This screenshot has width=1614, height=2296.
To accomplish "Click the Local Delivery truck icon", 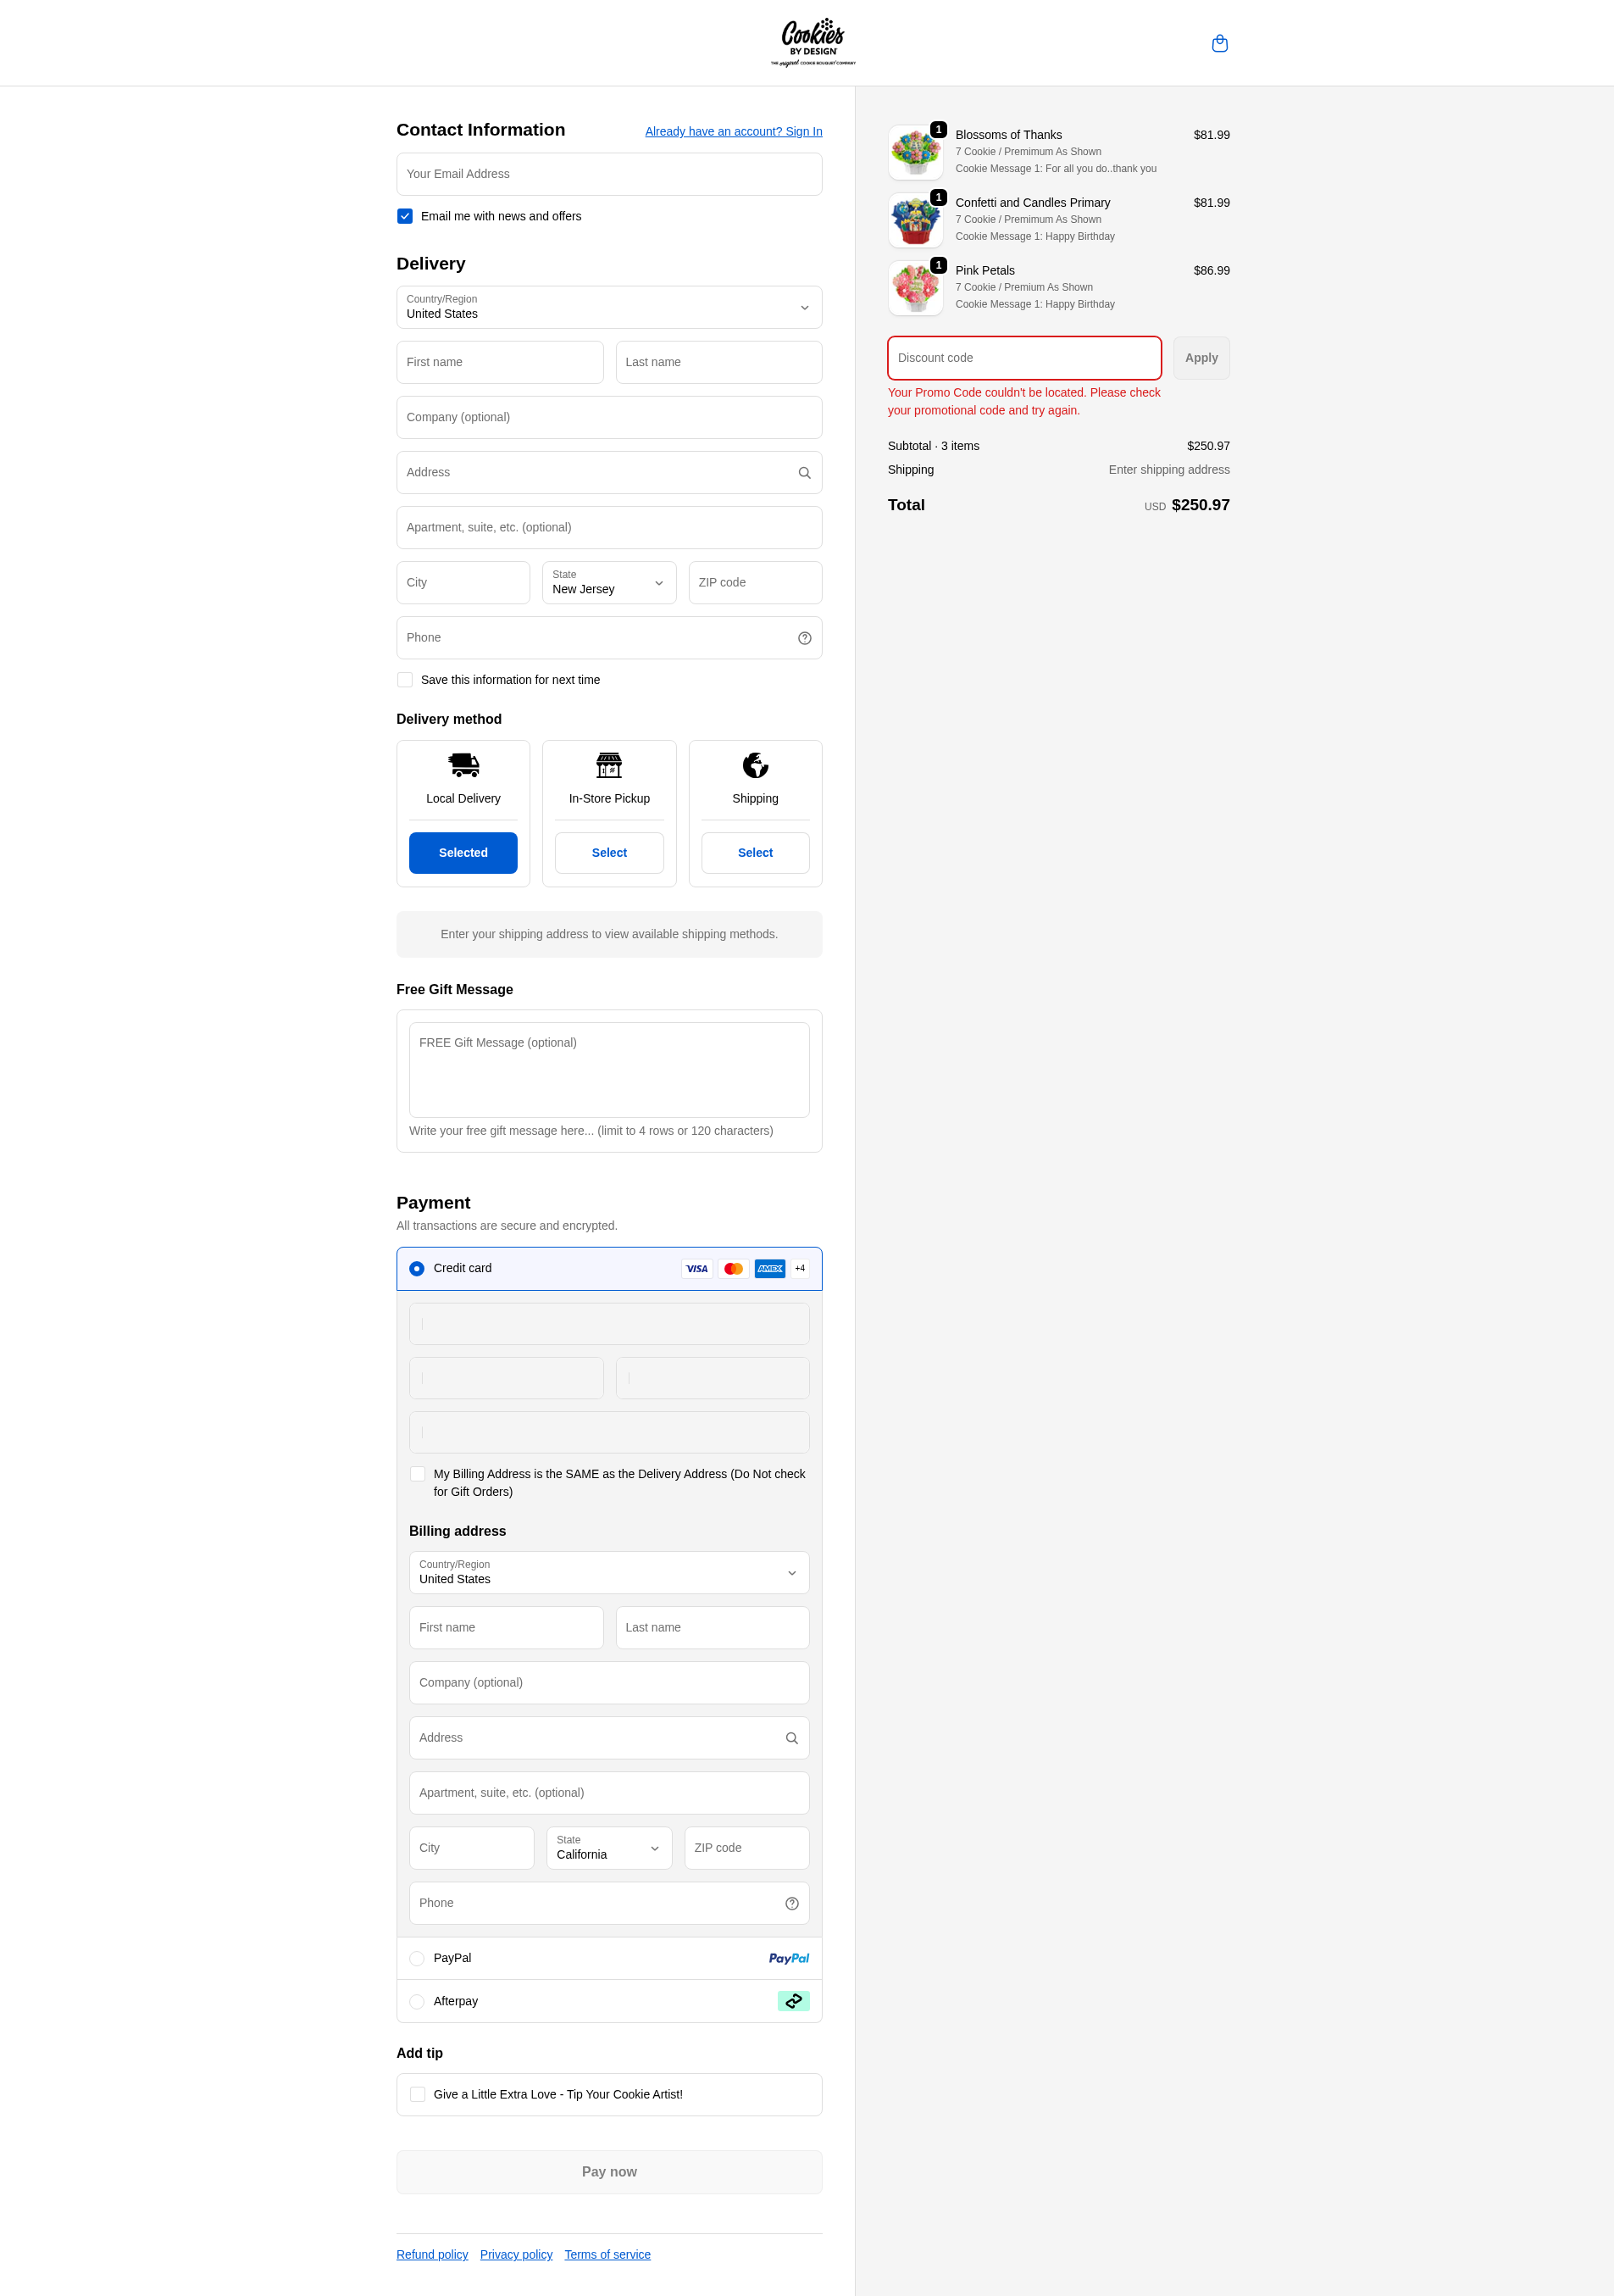I will click(463, 765).
